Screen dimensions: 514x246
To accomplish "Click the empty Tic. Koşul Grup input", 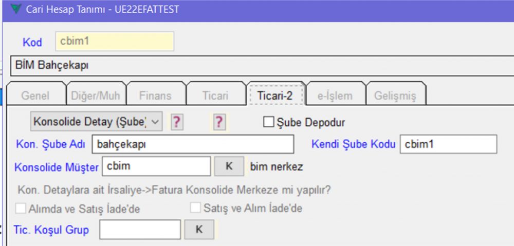I will pos(140,230).
